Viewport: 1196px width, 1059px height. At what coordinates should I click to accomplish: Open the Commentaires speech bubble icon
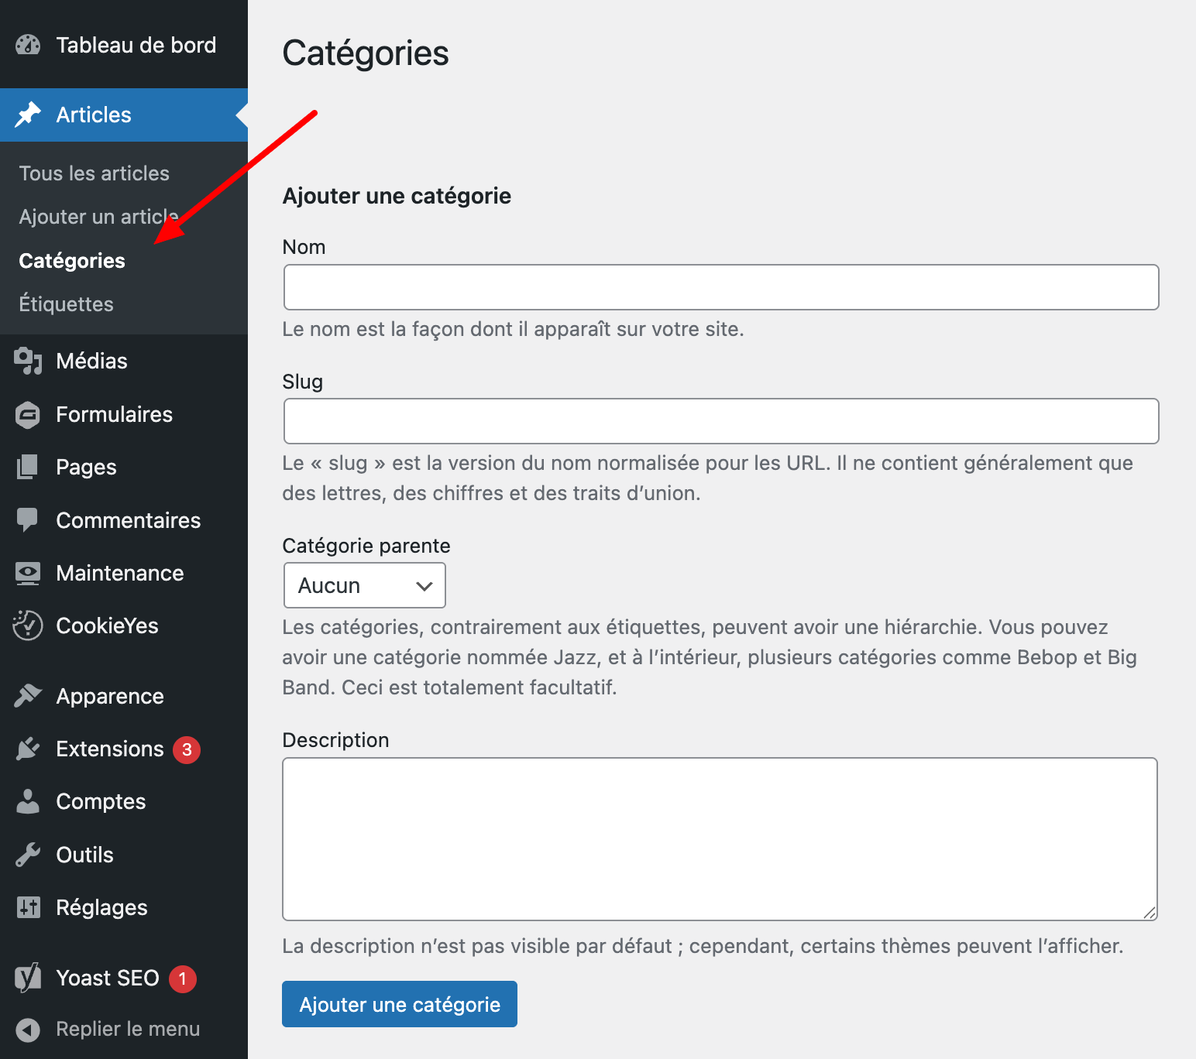28,520
